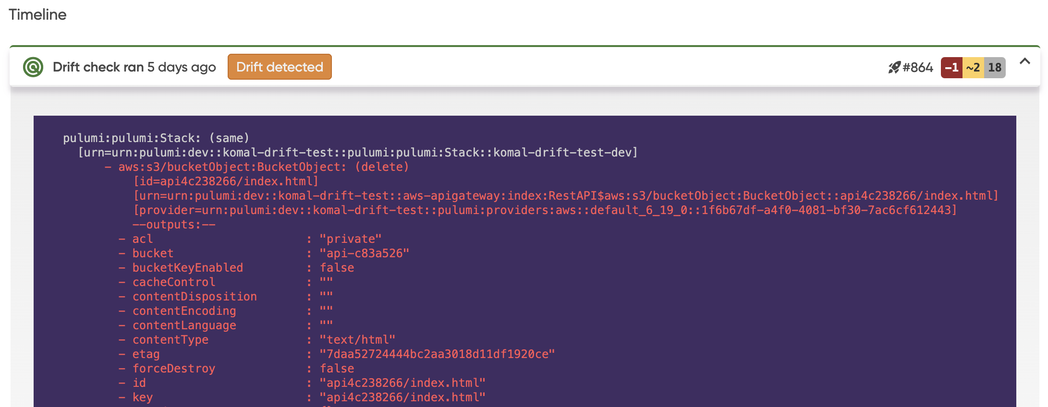Screen dimensions: 1048x407
Task: Click the id row with "api4c238266/index.html"
Action: 302,383
